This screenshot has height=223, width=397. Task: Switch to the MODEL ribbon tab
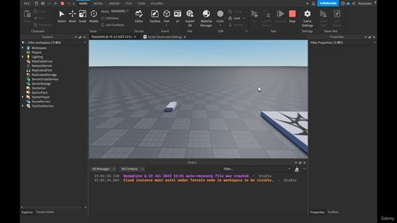[x=98, y=4]
